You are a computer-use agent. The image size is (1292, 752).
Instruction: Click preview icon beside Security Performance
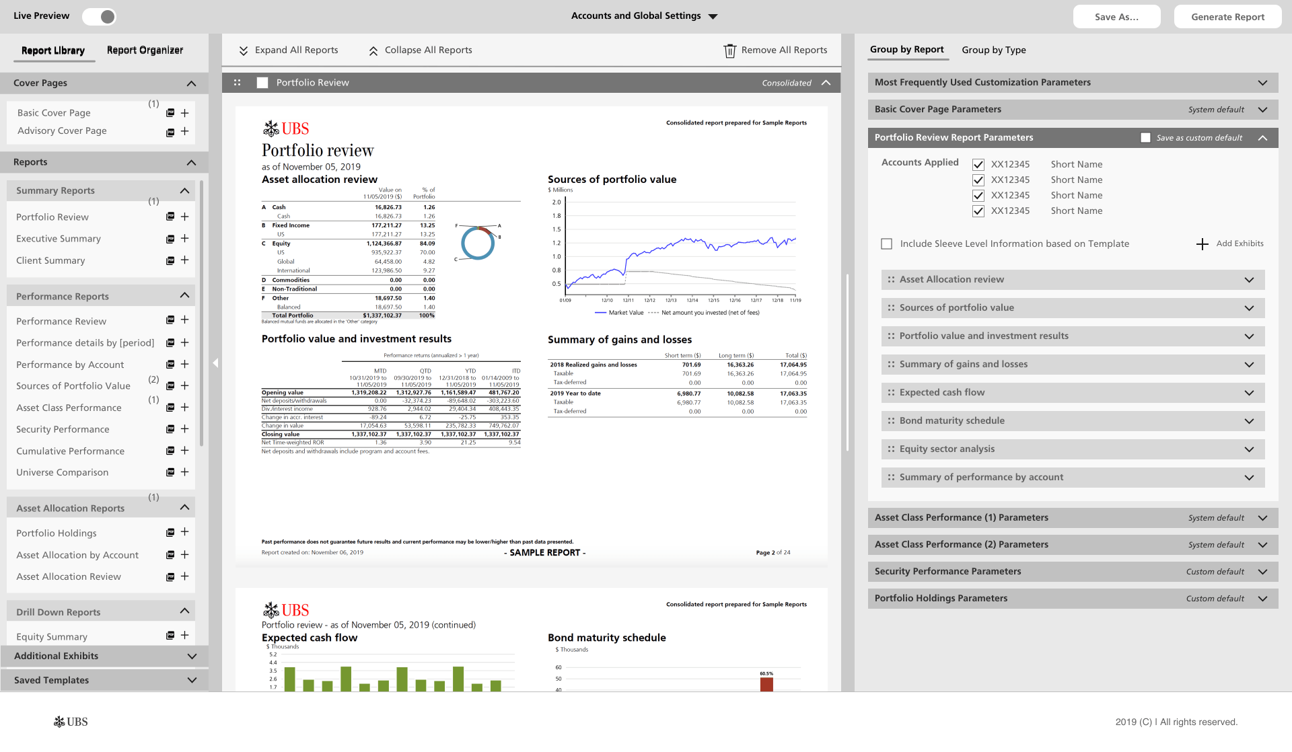pos(170,429)
